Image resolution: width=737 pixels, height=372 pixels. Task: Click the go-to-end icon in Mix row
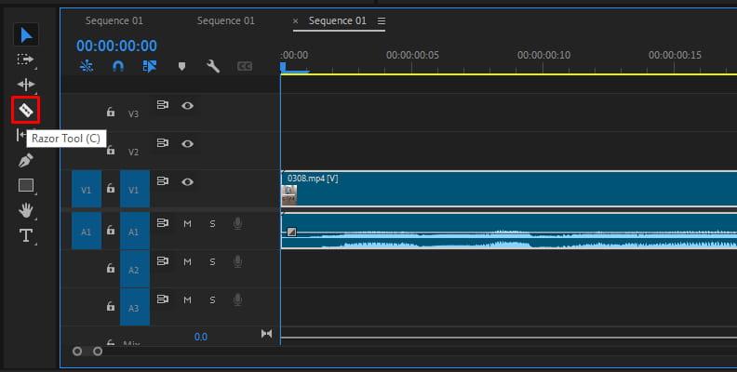click(266, 334)
